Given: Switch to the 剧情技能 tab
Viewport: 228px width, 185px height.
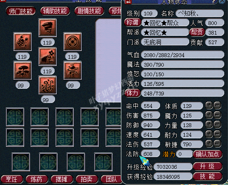Looking at the screenshot, I should [x=89, y=11].
